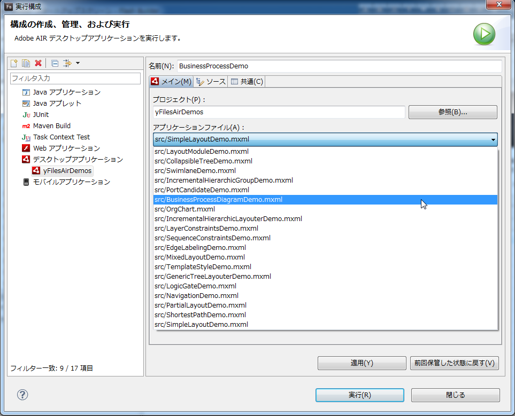The height and width of the screenshot is (416, 515).
Task: Select Task Context Test in the tree
Action: (56, 137)
